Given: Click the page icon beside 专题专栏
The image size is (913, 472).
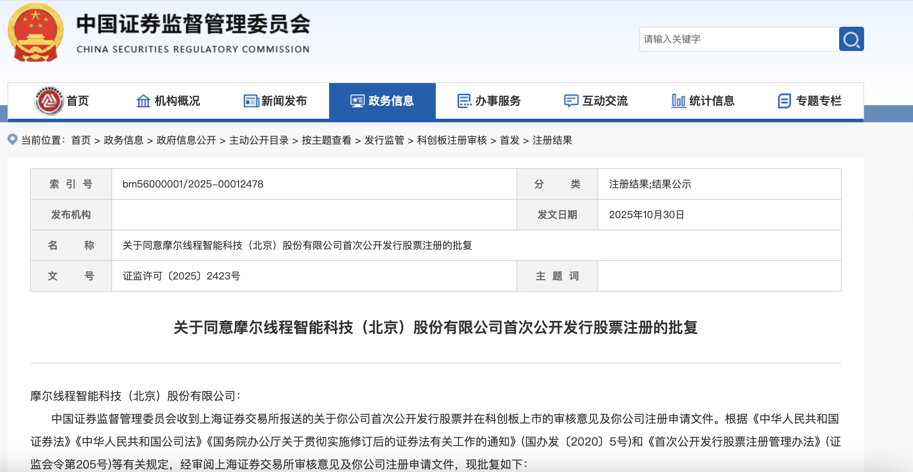Looking at the screenshot, I should [x=784, y=101].
